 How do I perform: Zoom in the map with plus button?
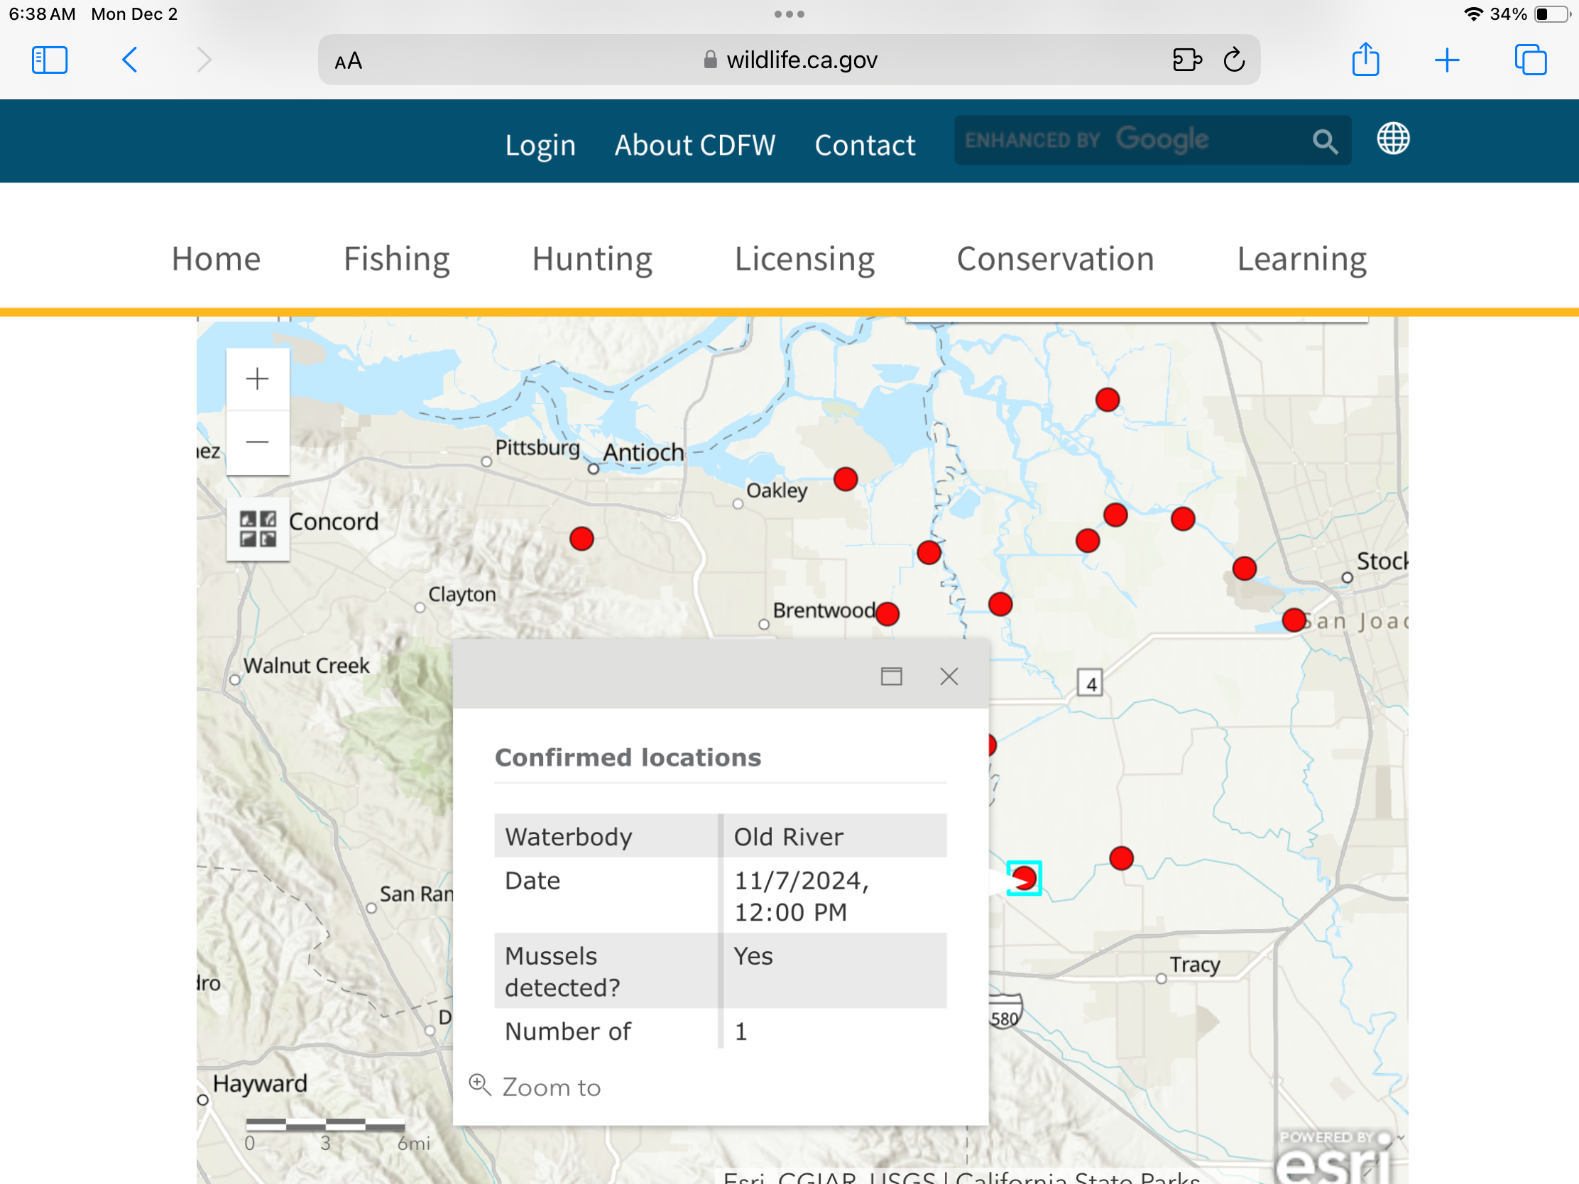(257, 379)
